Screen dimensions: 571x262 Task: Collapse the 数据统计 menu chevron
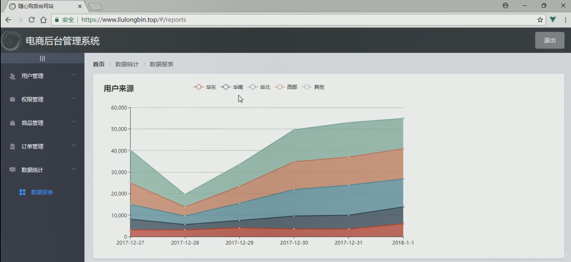74,169
